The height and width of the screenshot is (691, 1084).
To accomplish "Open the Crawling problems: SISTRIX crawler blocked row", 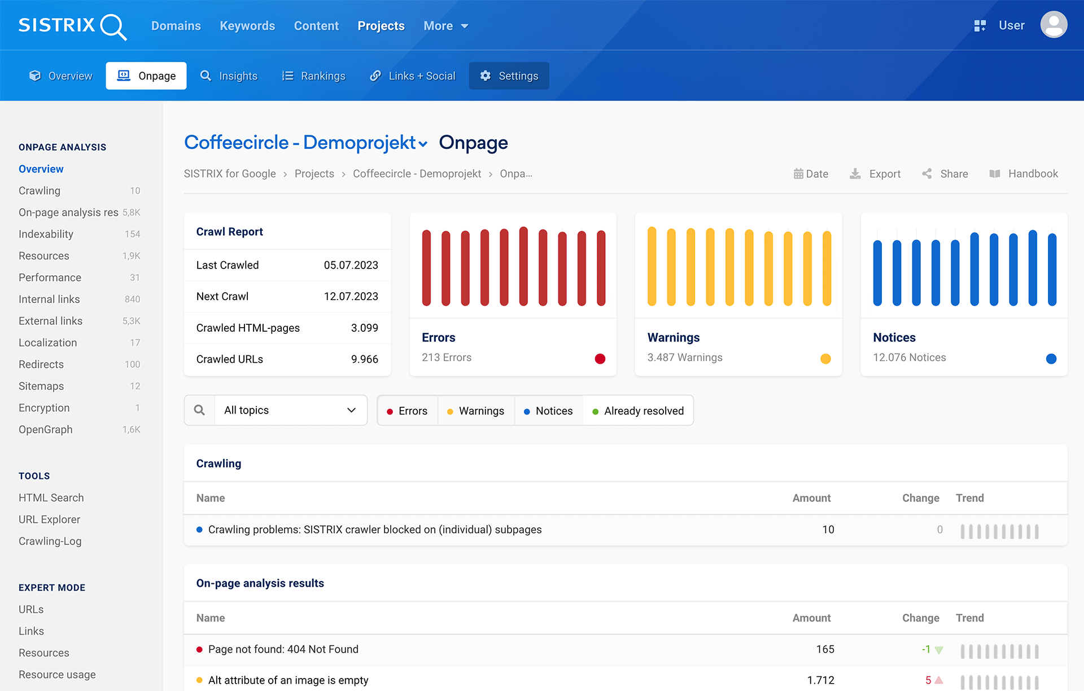I will 626,530.
